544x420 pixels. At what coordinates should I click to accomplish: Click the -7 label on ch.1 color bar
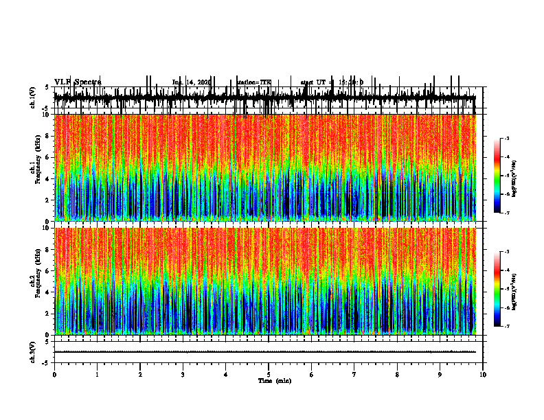pyautogui.click(x=507, y=213)
